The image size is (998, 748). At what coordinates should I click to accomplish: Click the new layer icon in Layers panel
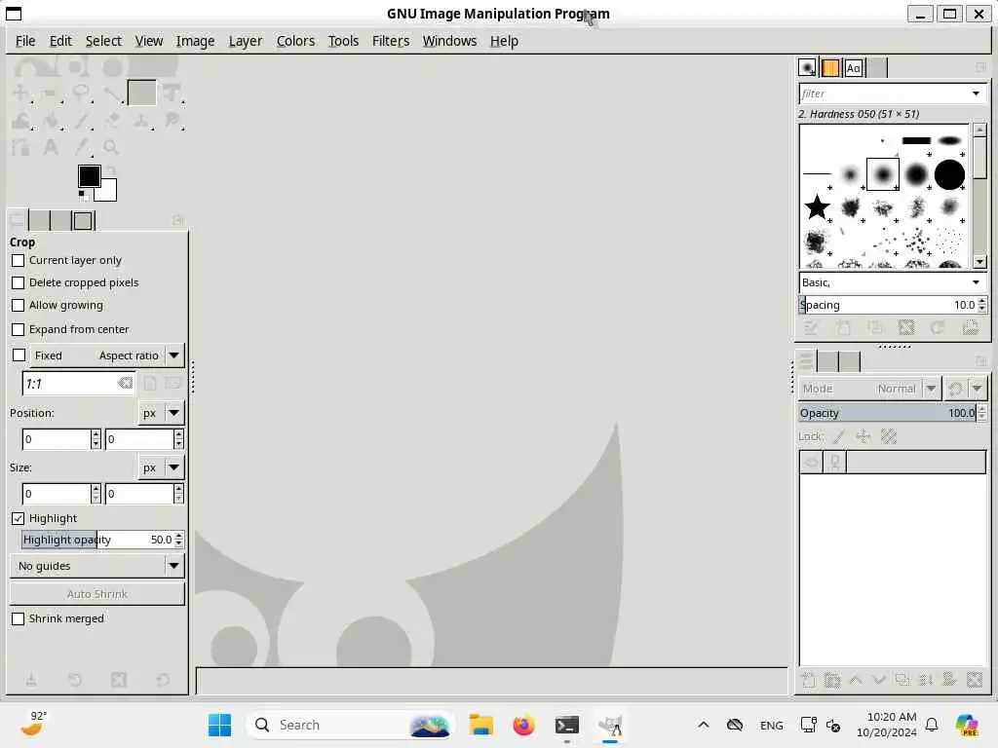(808, 680)
